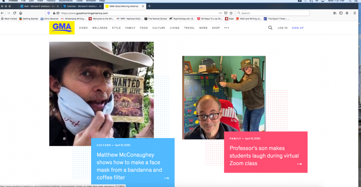This screenshot has height=187, width=361.
Task: Go to GMA Shop section
Action: point(216,28)
